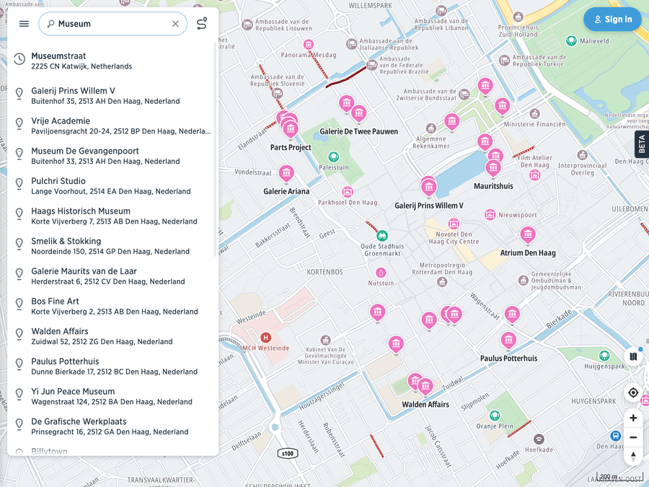Select Vrije Academie result

coord(112,126)
